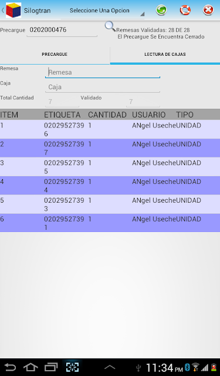The width and height of the screenshot is (220, 376).
Task: Tap the green refresh arrow icon
Action: 161,11
